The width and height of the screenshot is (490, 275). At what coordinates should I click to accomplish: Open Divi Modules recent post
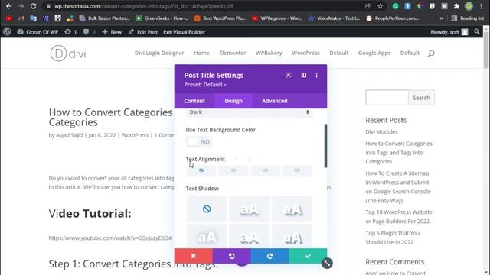(x=381, y=131)
